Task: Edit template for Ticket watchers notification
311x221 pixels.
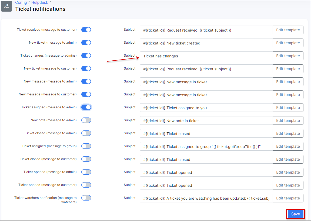Action: (288, 198)
